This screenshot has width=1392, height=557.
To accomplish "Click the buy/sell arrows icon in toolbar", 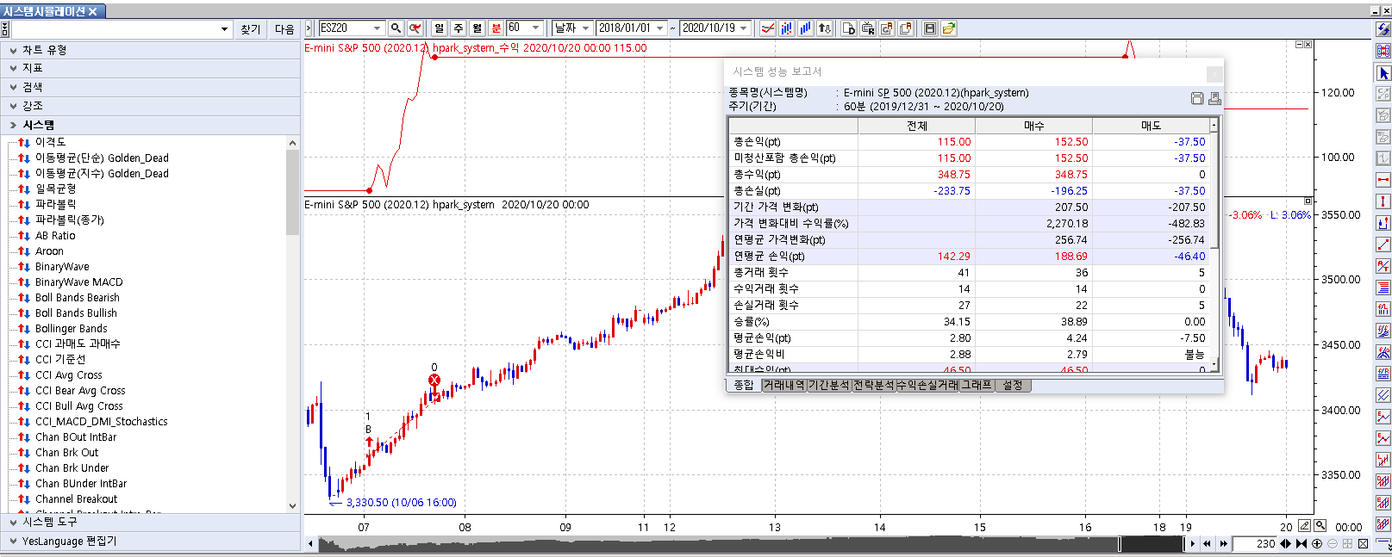I will pyautogui.click(x=825, y=28).
